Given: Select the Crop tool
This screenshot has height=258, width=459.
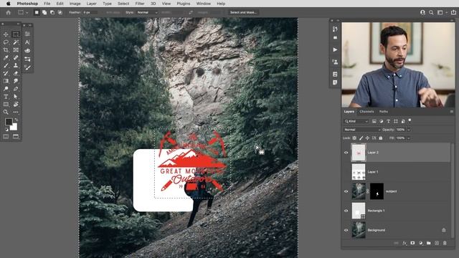Looking at the screenshot, I should (x=6, y=50).
